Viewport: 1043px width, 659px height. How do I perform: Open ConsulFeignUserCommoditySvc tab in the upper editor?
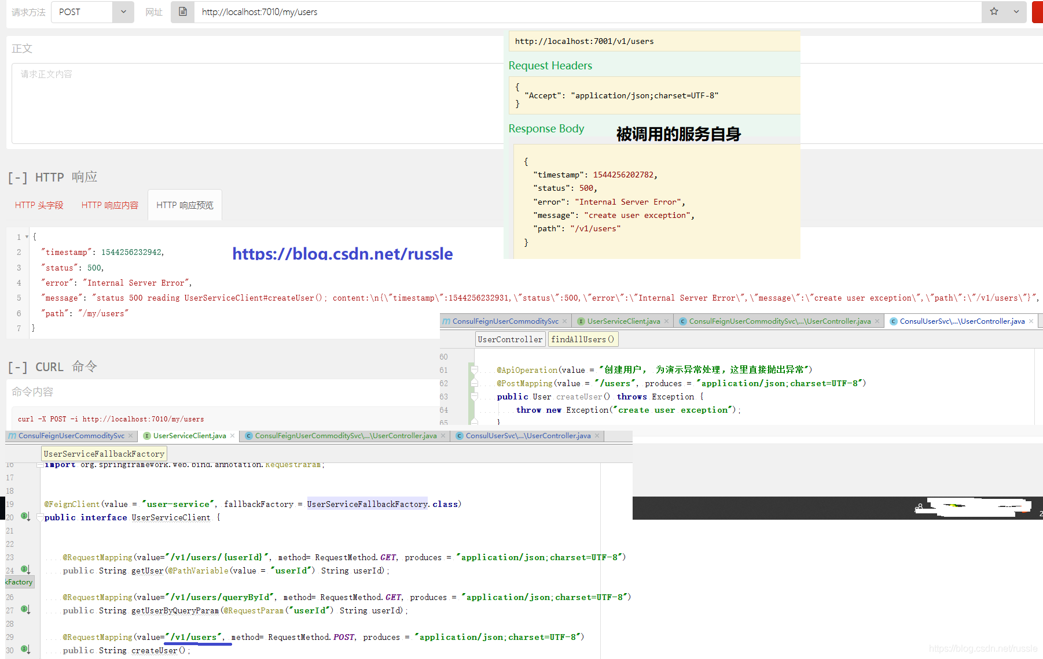(505, 321)
